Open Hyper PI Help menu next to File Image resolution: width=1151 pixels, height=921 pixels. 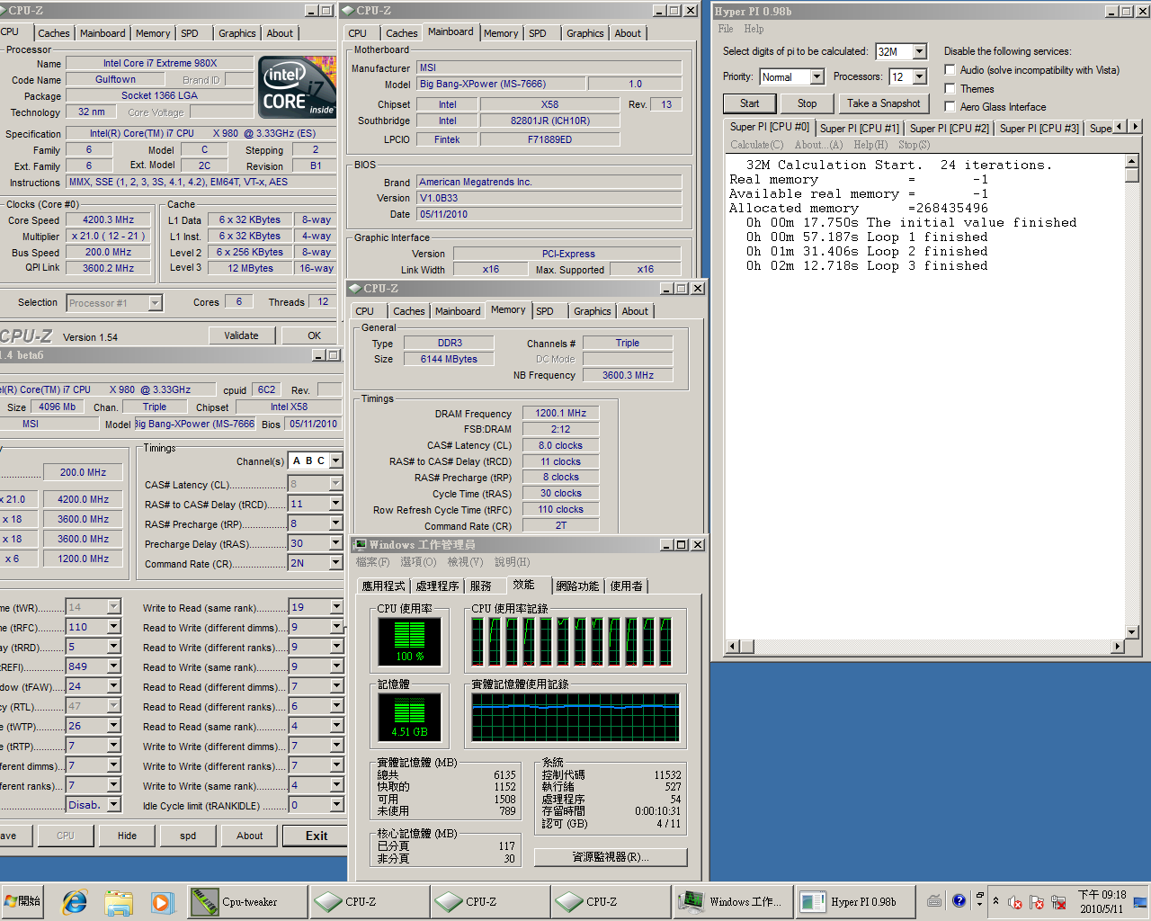[754, 29]
